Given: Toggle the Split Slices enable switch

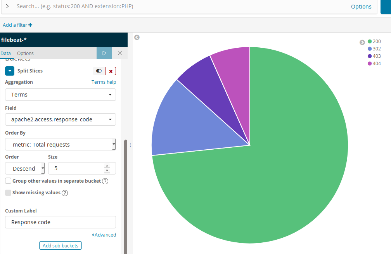Looking at the screenshot, I should 99,71.
